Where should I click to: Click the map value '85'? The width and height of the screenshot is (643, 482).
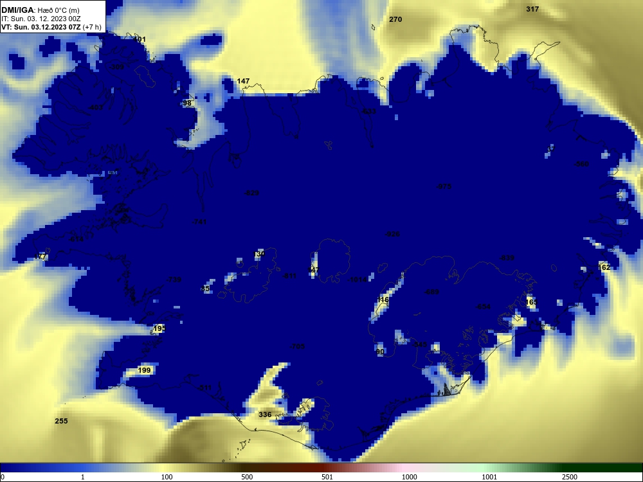click(205, 289)
